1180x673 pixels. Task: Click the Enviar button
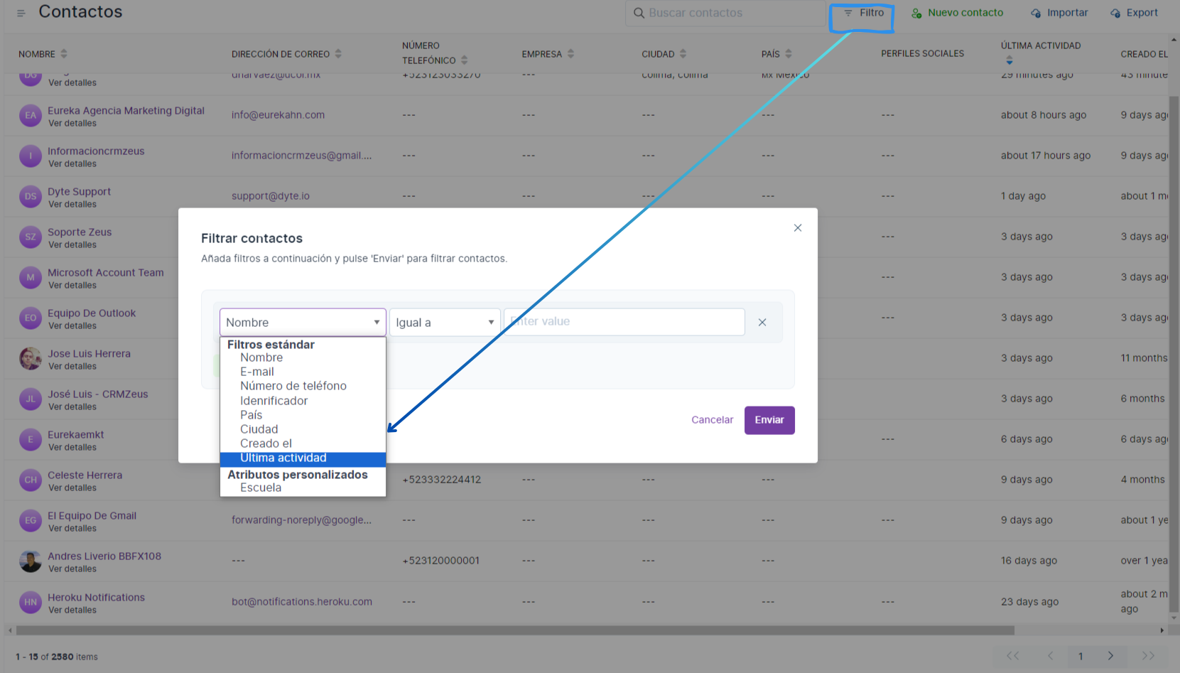click(769, 420)
